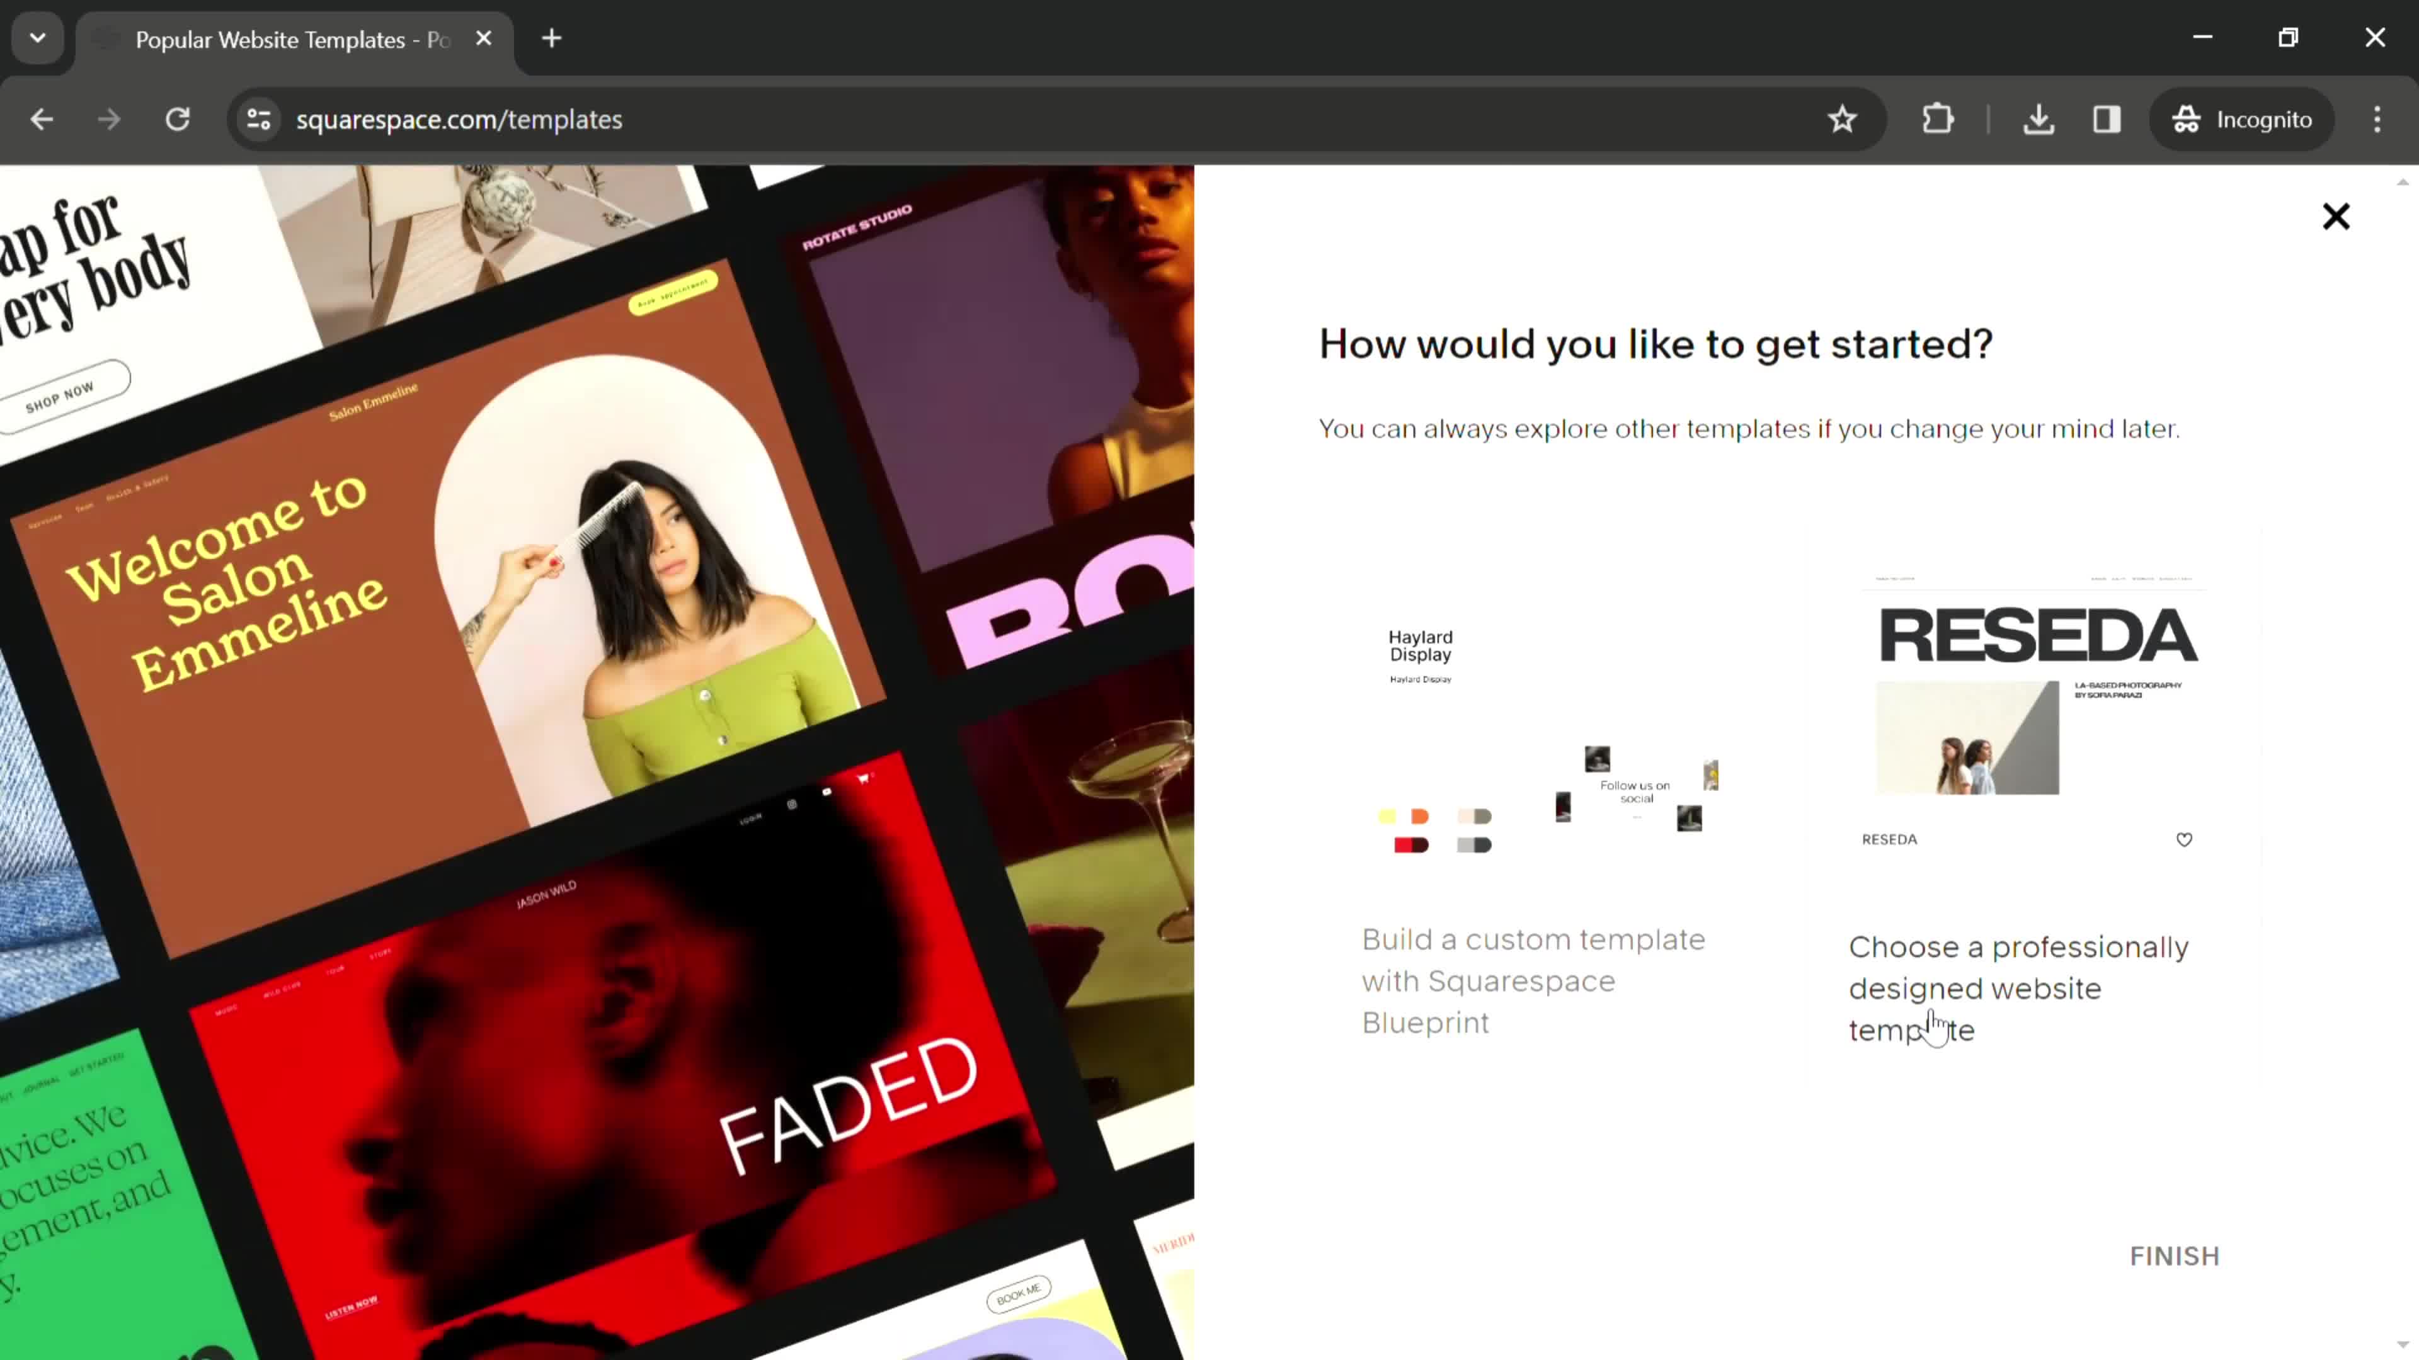Select the Popular Website Templates tab

293,40
